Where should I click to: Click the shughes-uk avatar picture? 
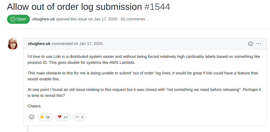tap(13, 44)
